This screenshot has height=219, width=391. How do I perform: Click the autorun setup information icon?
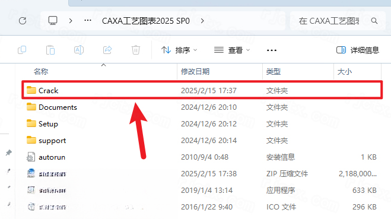(31, 157)
